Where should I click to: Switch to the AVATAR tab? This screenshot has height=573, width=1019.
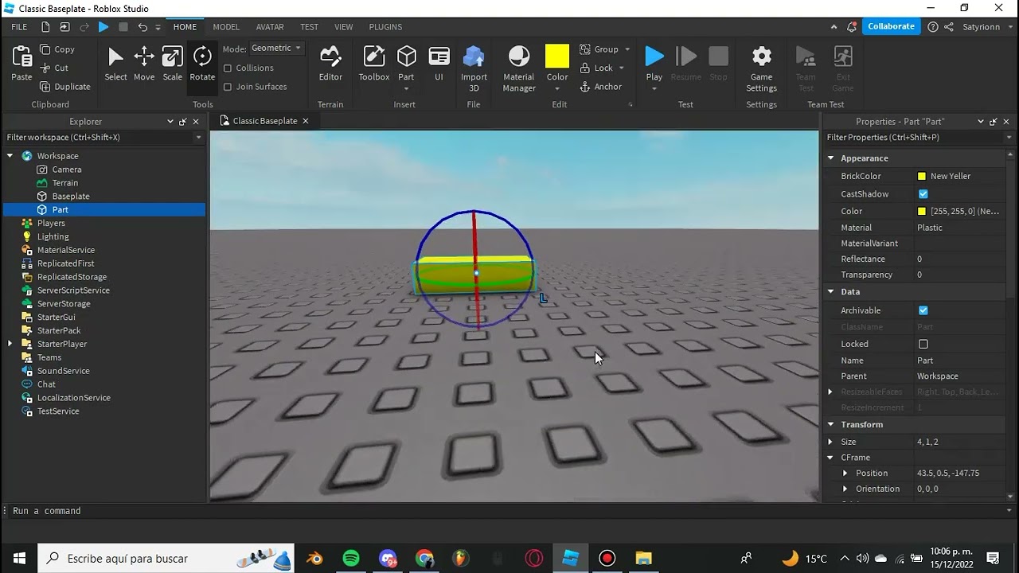coord(270,27)
